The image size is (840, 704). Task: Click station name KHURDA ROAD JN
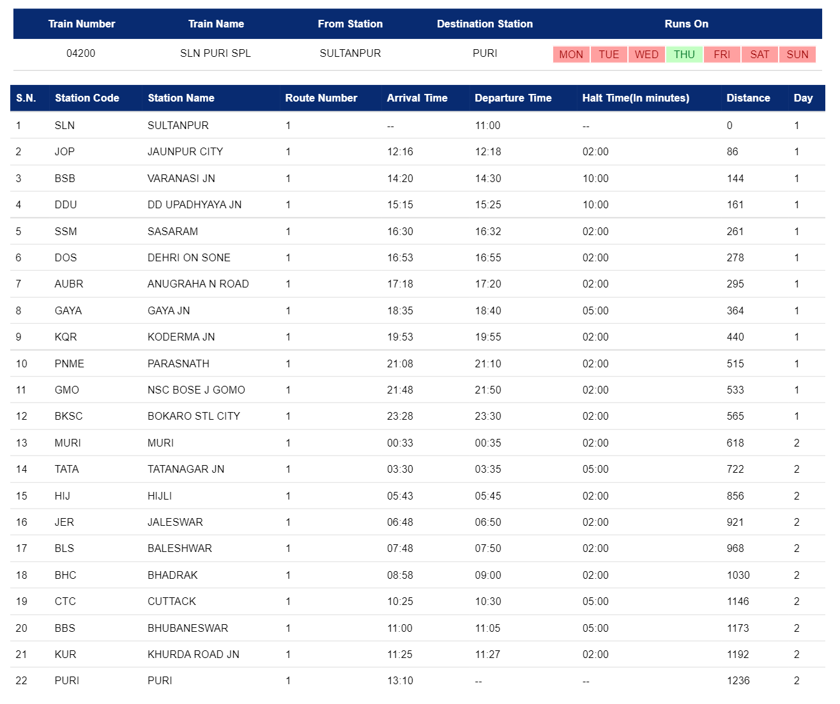[x=194, y=654]
